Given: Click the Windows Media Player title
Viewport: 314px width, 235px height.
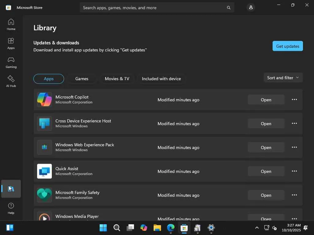Looking at the screenshot, I should pos(77,216).
